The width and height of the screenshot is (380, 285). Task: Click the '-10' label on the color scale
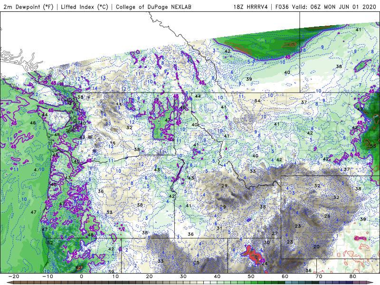[x=47, y=276]
